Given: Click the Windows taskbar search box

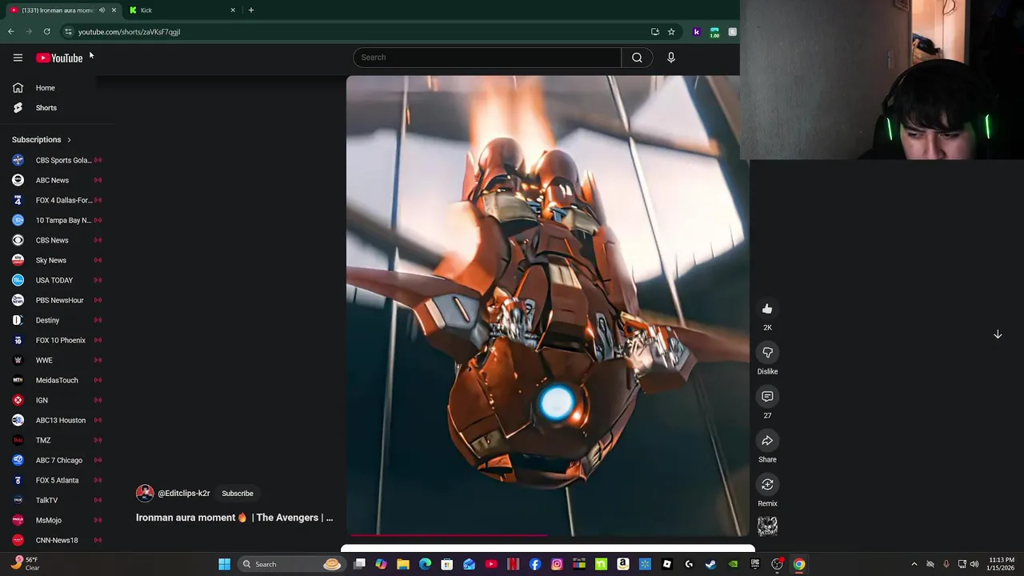Looking at the screenshot, I should [x=292, y=564].
